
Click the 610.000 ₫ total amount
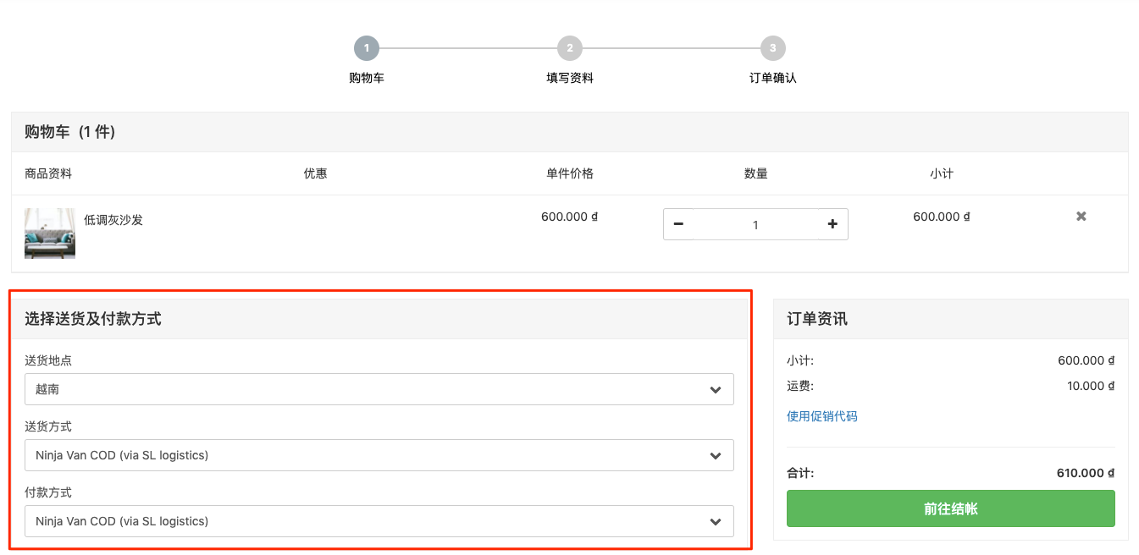pyautogui.click(x=1086, y=473)
